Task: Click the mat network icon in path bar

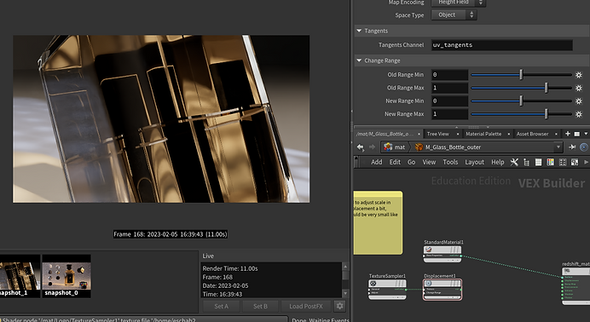Action: [388, 147]
